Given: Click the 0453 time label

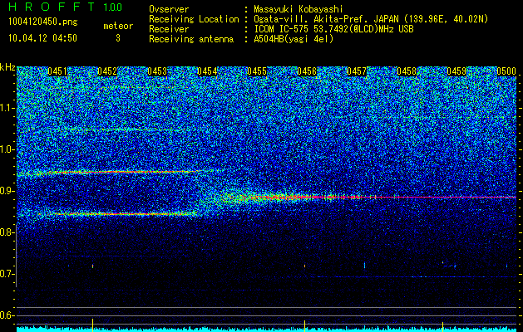Looking at the screenshot, I should pyautogui.click(x=157, y=71).
